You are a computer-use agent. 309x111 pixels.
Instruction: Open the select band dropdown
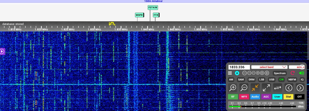(269, 67)
